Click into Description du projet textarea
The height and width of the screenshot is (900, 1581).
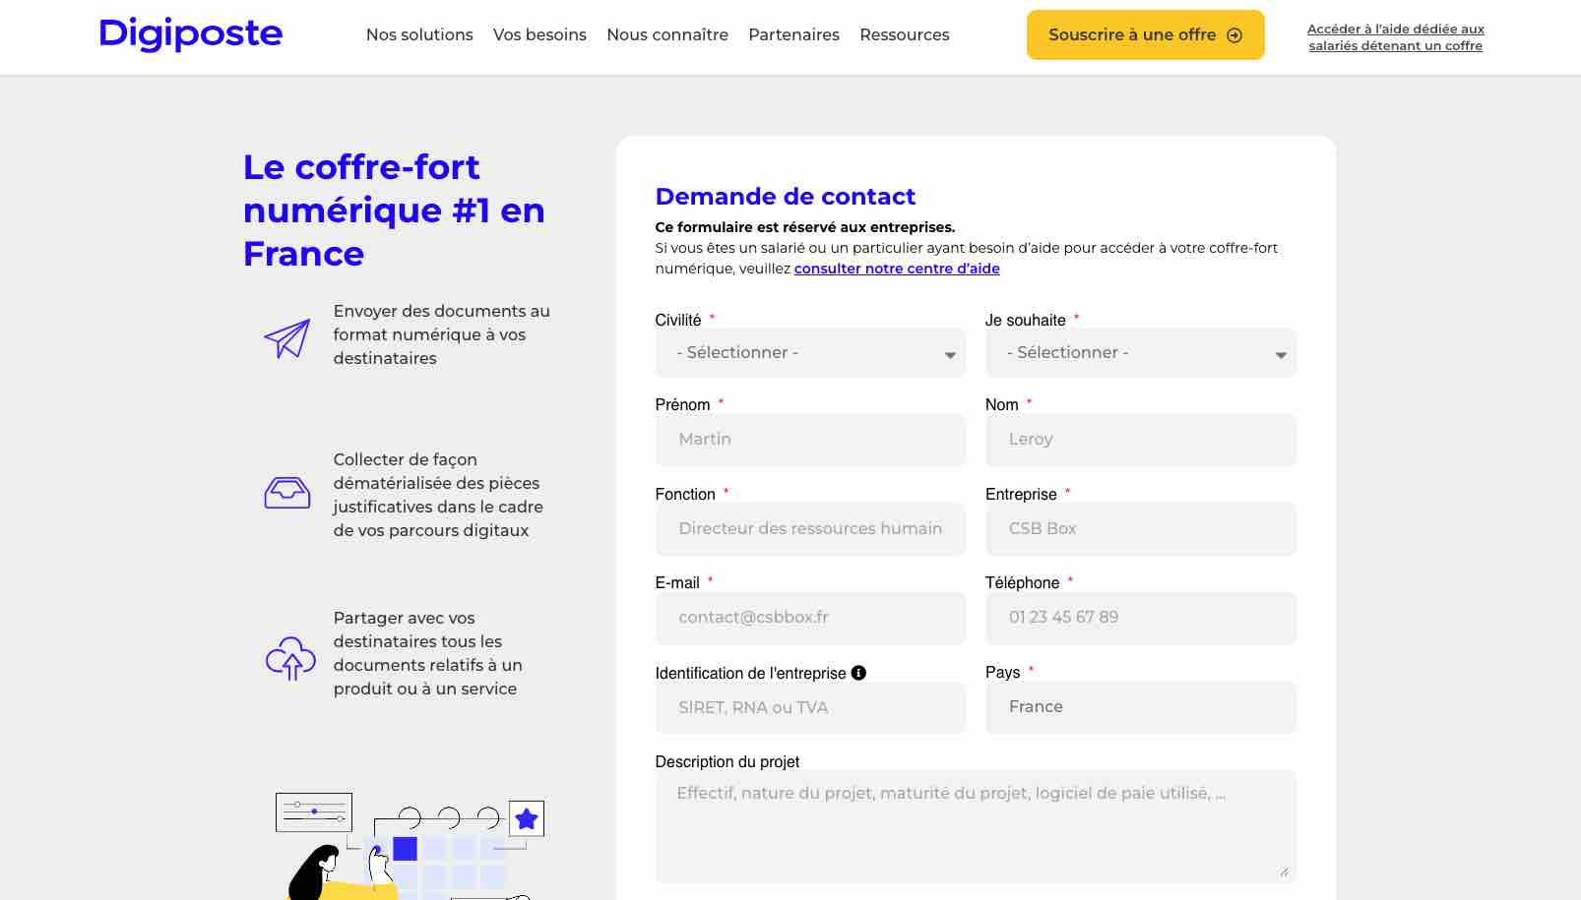(x=976, y=826)
